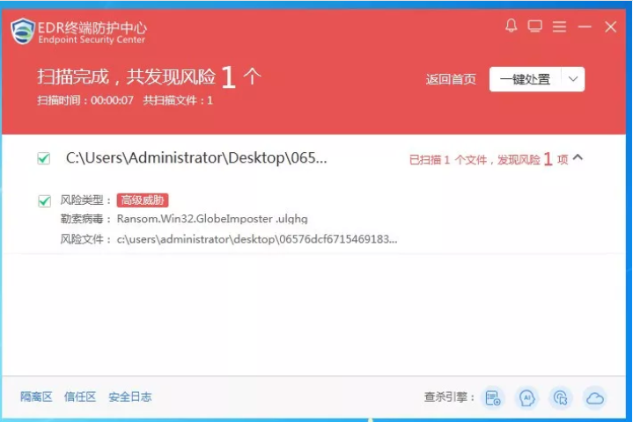Collapse the scan result chevron

pyautogui.click(x=578, y=157)
